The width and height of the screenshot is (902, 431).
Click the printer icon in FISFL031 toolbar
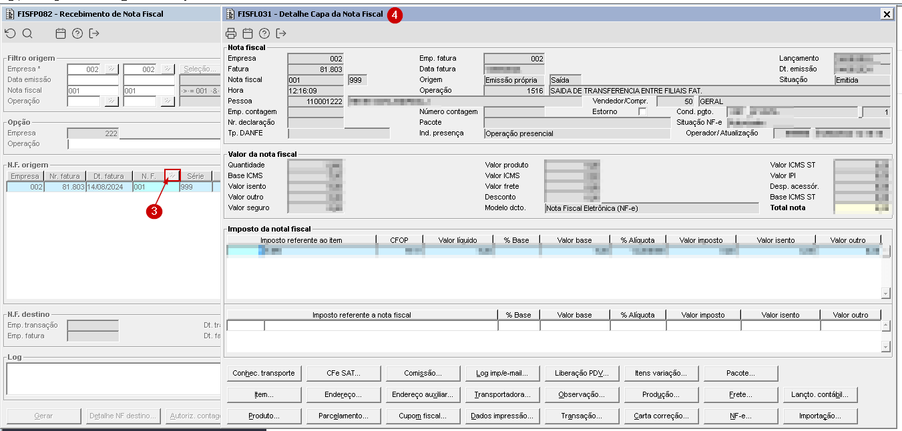[231, 33]
